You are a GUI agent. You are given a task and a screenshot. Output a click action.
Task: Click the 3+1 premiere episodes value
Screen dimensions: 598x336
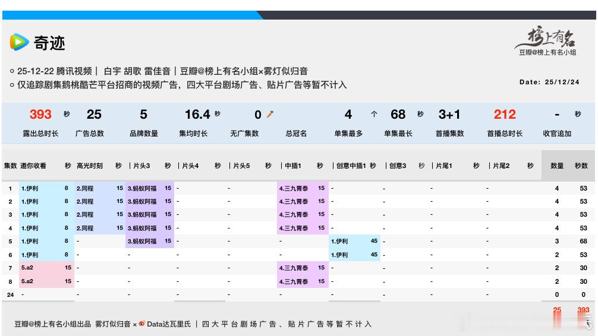(449, 114)
